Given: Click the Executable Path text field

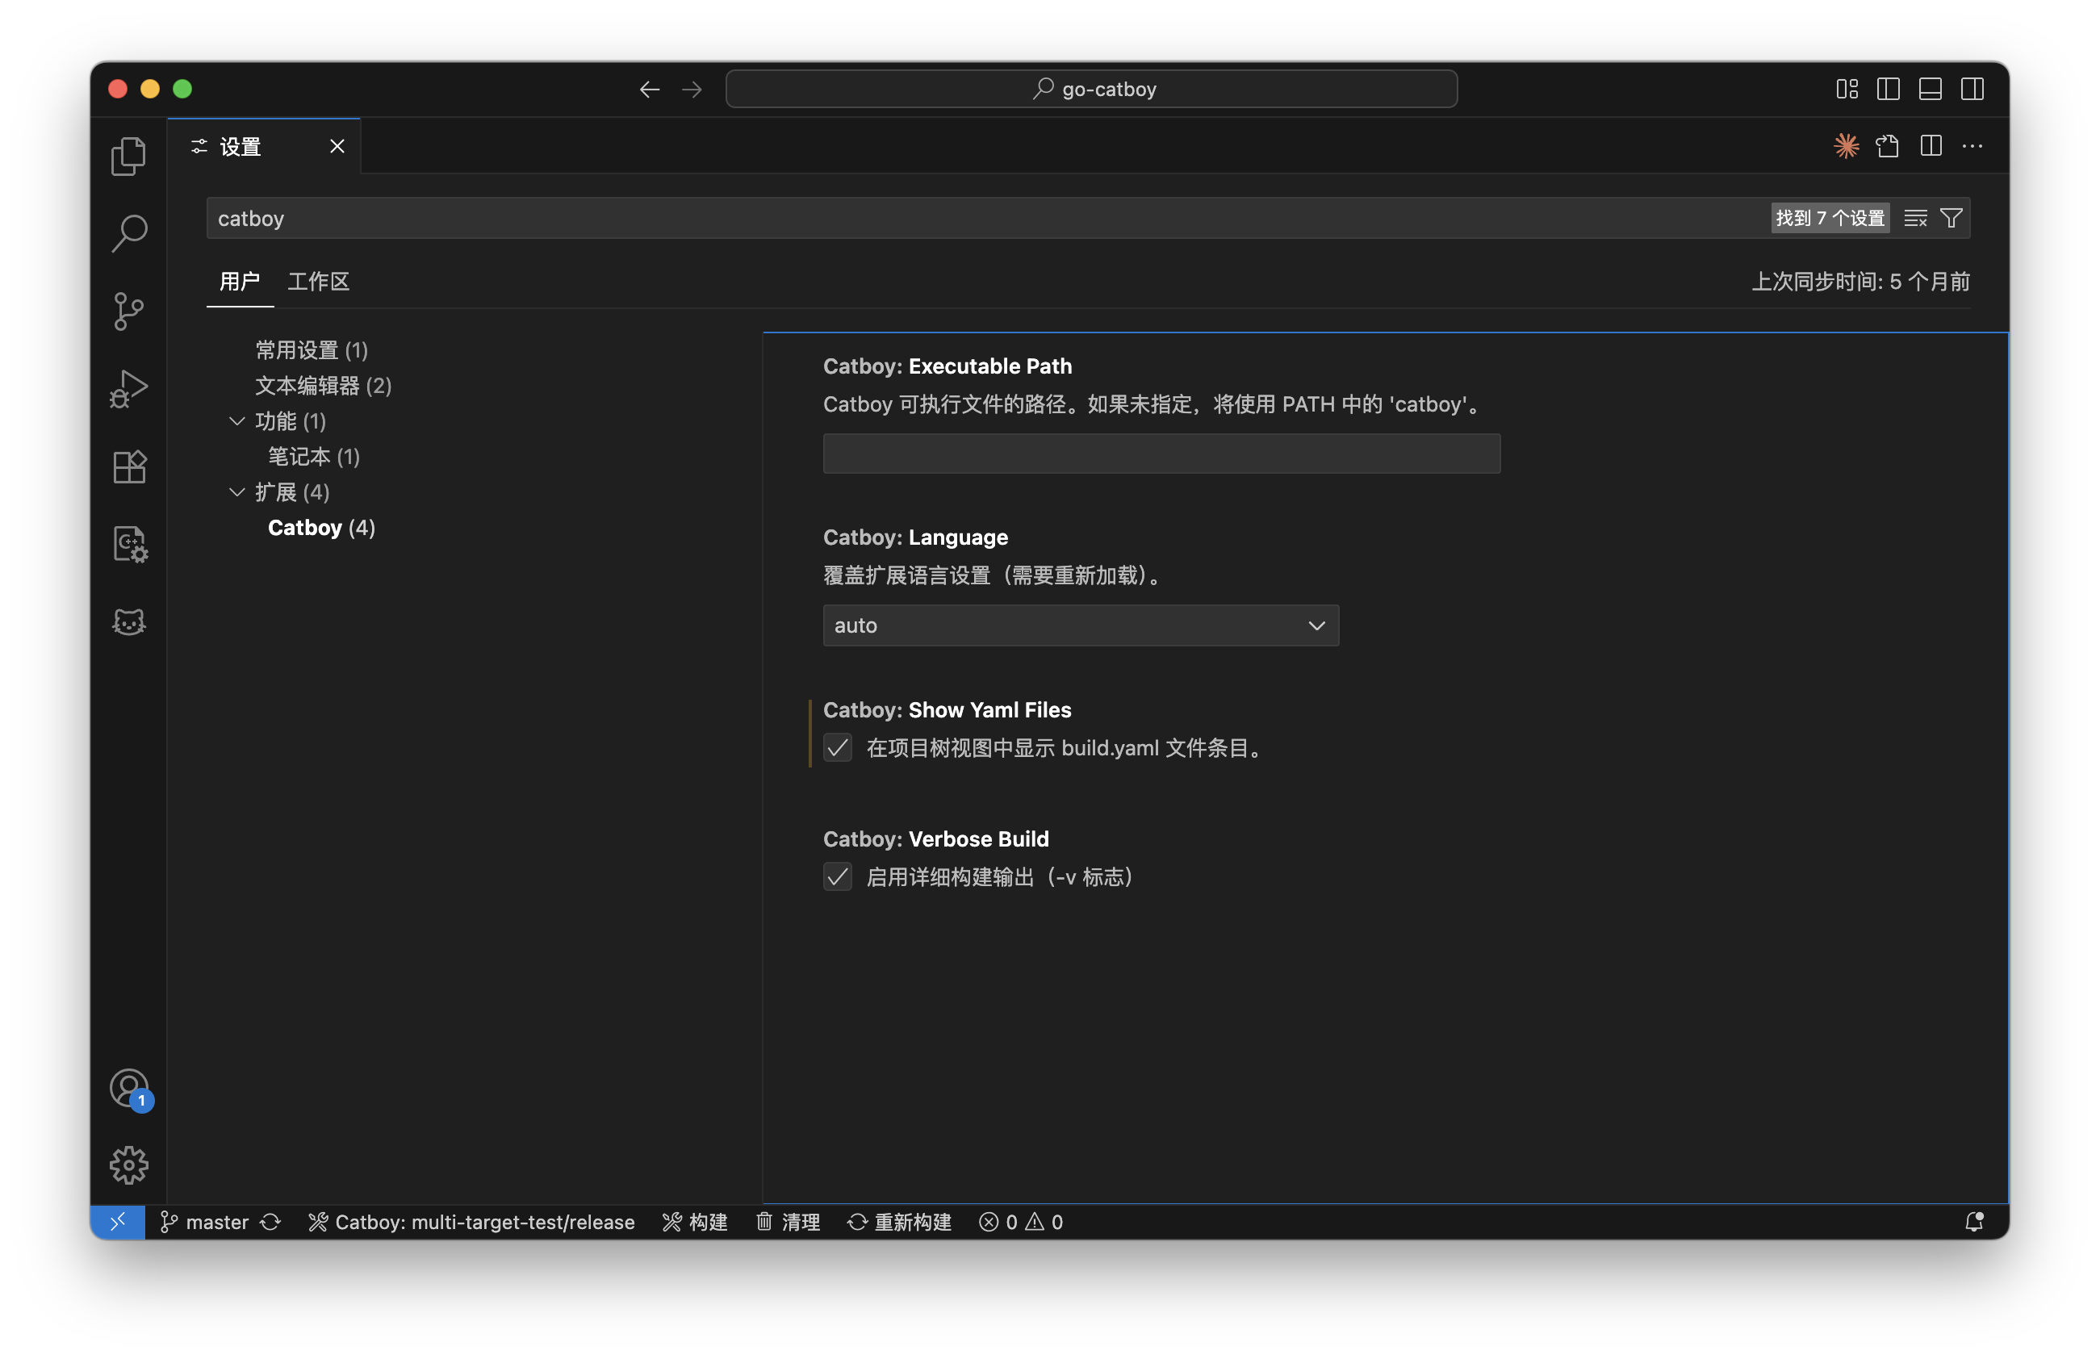Looking at the screenshot, I should [1161, 454].
